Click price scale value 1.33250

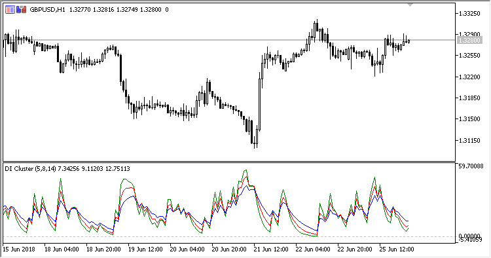click(x=469, y=14)
